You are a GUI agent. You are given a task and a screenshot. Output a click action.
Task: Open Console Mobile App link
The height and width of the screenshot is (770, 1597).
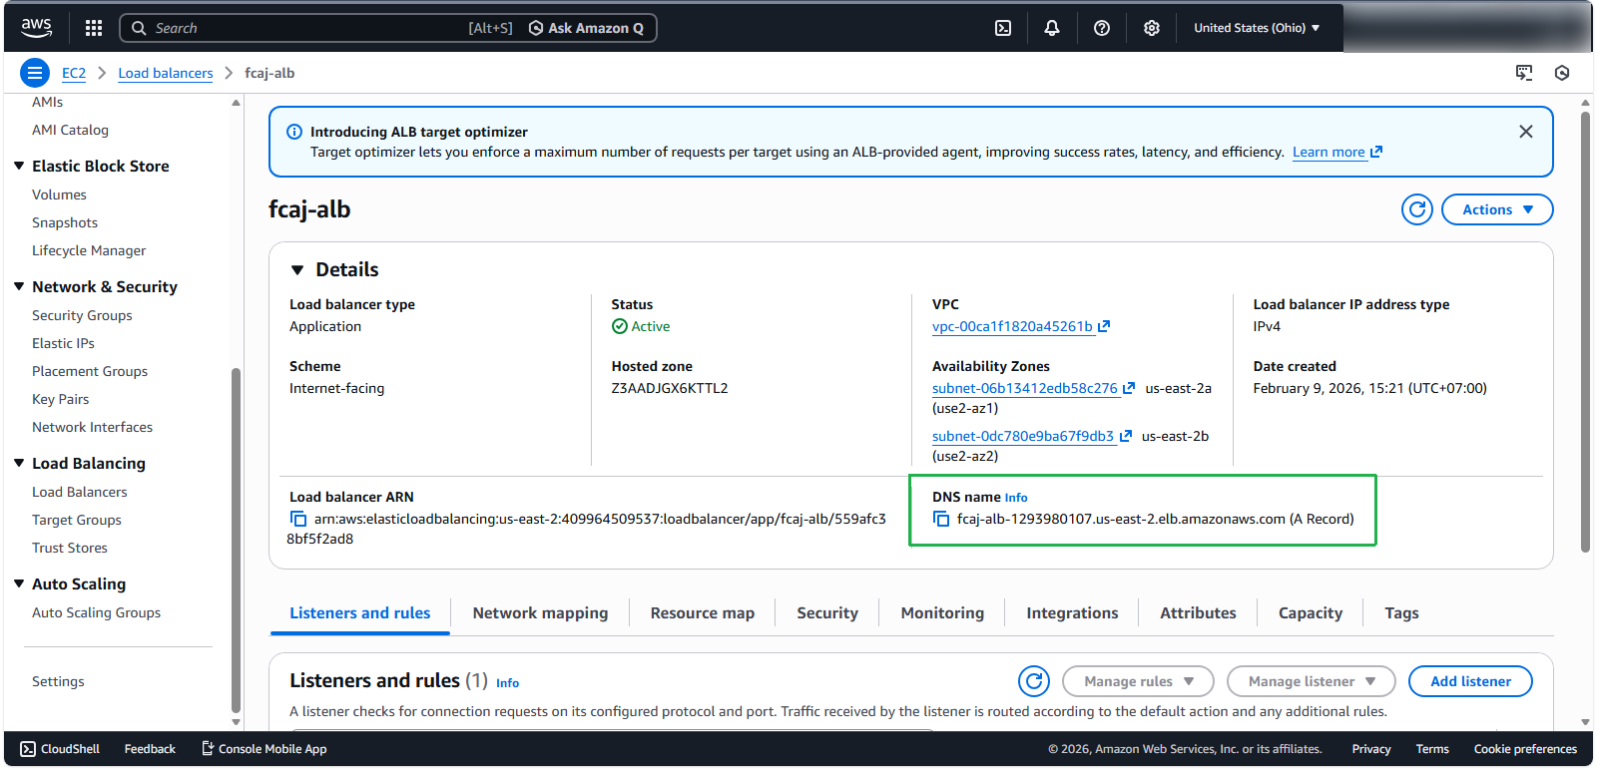(x=265, y=749)
